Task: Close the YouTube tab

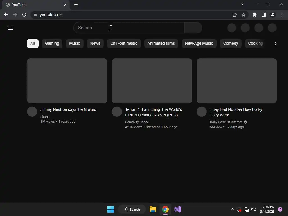Action: (x=65, y=5)
